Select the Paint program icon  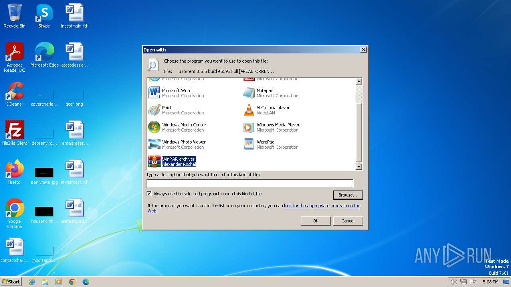[154, 110]
